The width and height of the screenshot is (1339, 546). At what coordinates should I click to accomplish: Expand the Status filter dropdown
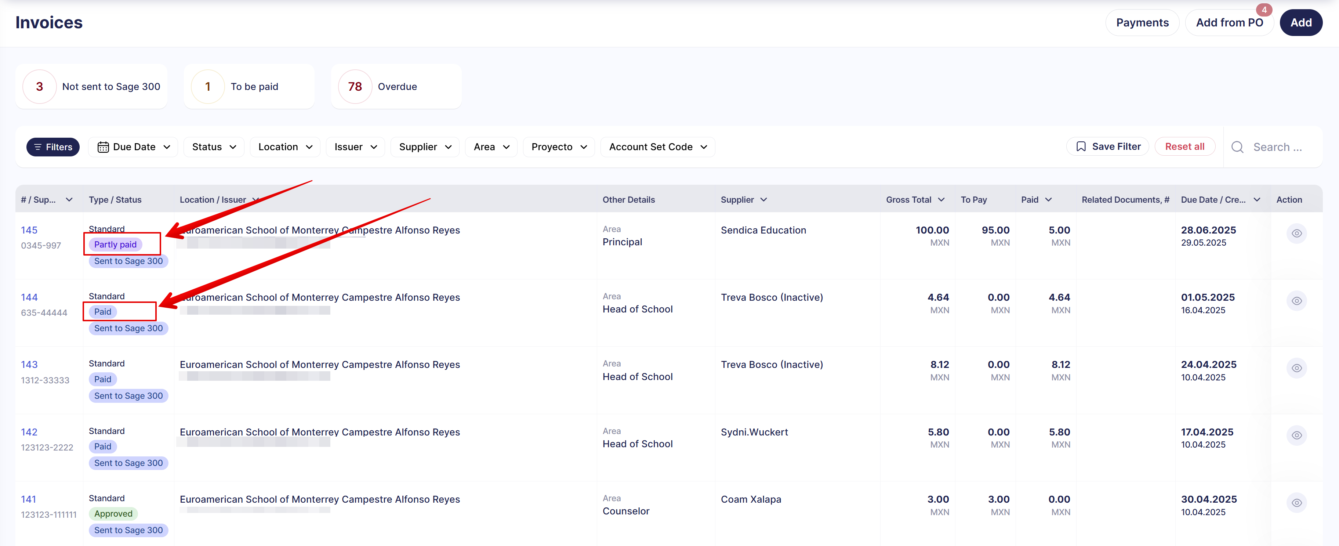[214, 147]
